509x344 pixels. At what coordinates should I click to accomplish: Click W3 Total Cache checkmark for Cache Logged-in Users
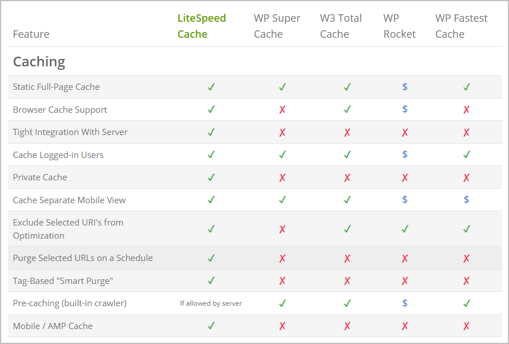pos(348,155)
